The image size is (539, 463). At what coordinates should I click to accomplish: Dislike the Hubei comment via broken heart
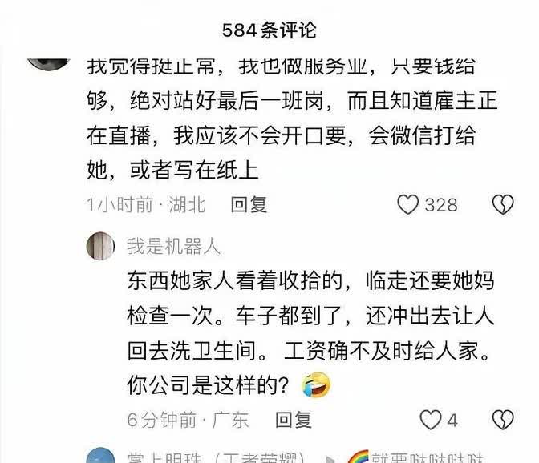click(x=503, y=205)
